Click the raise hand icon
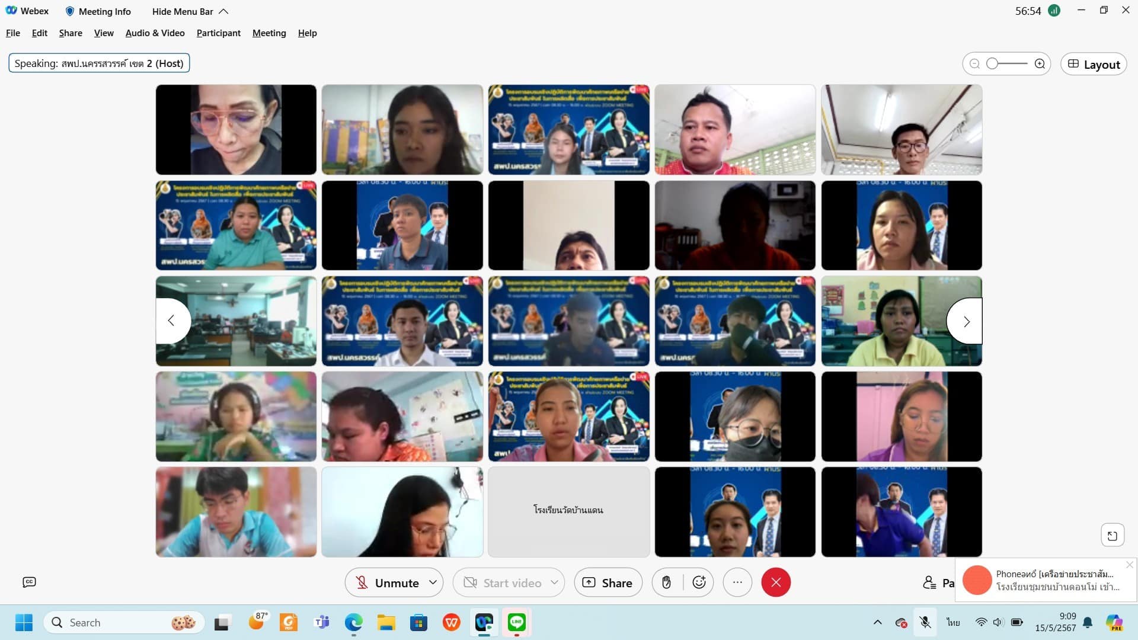1138x640 pixels. (666, 583)
